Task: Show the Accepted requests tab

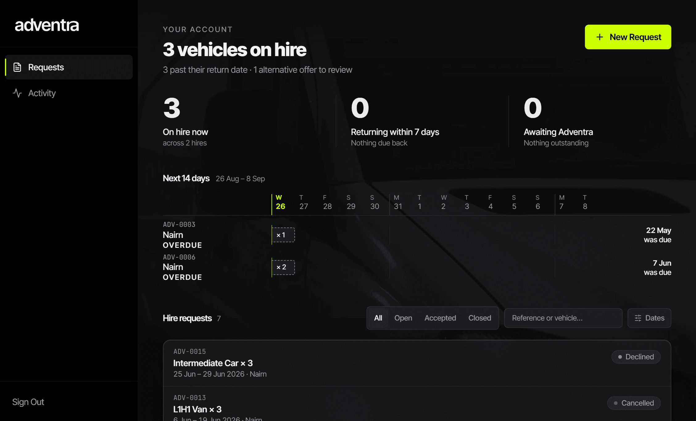Action: point(440,318)
